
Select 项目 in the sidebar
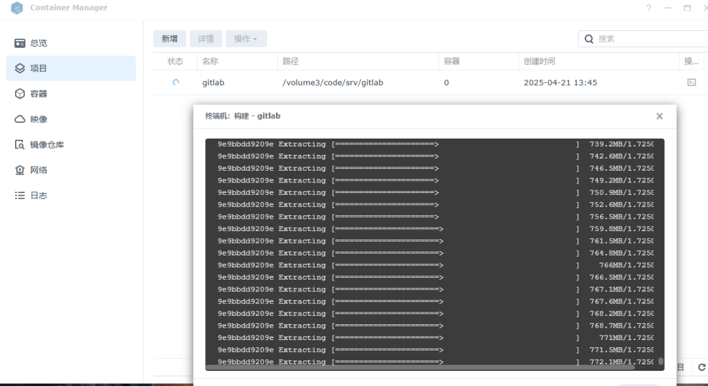71,68
